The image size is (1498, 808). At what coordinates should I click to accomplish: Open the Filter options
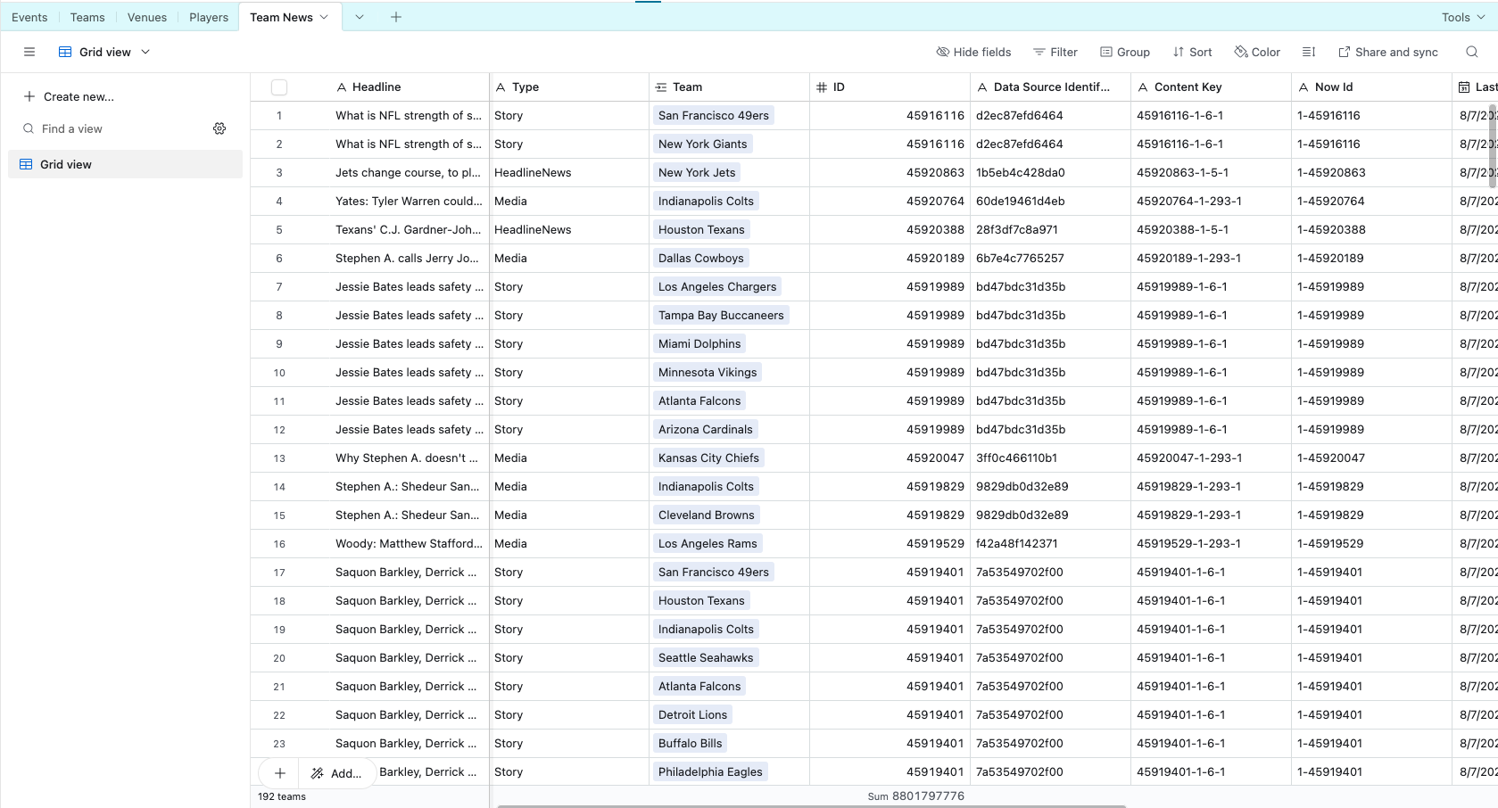click(1055, 52)
